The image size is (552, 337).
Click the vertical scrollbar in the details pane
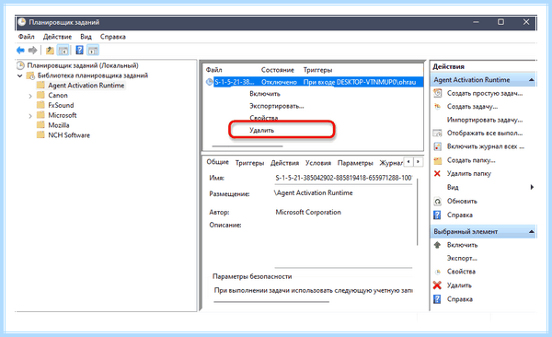pyautogui.click(x=418, y=212)
